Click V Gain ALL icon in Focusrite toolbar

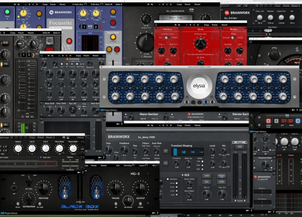click(x=86, y=4)
